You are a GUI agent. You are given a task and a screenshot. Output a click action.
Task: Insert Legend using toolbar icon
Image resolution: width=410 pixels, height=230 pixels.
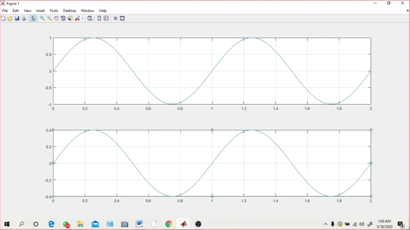tap(106, 19)
